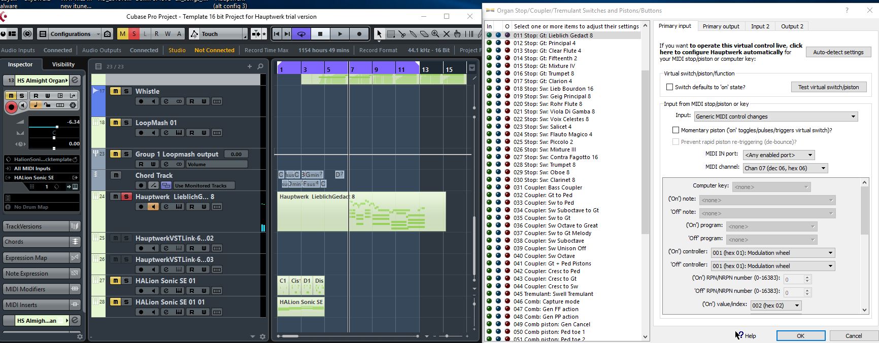This screenshot has width=879, height=343.
Task: Open the Expression Map inspector section
Action: click(x=41, y=258)
